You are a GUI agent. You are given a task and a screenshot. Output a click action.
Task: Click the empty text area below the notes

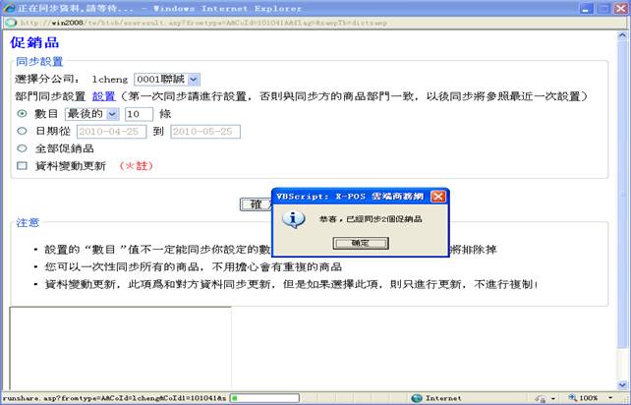click(120, 348)
